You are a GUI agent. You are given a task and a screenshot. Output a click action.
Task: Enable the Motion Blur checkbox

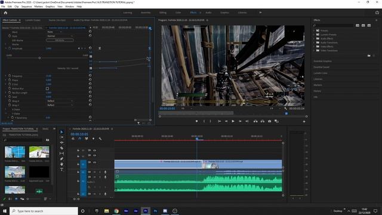[x=47, y=88]
